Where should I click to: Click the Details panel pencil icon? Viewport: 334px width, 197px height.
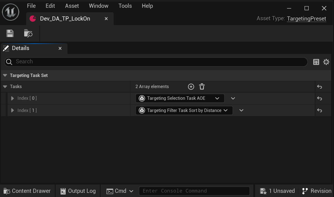pos(6,48)
